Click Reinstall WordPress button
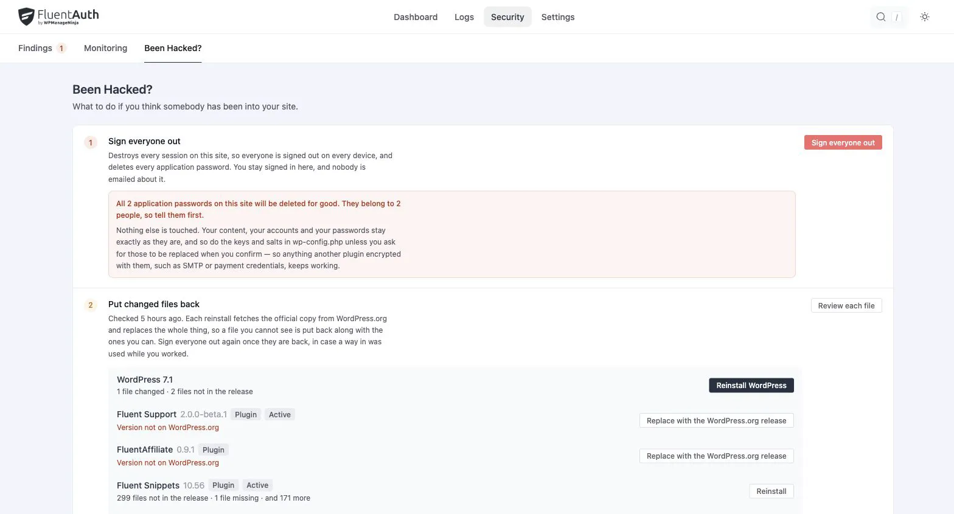 click(x=751, y=385)
